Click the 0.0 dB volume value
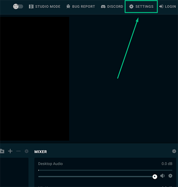 point(167,164)
